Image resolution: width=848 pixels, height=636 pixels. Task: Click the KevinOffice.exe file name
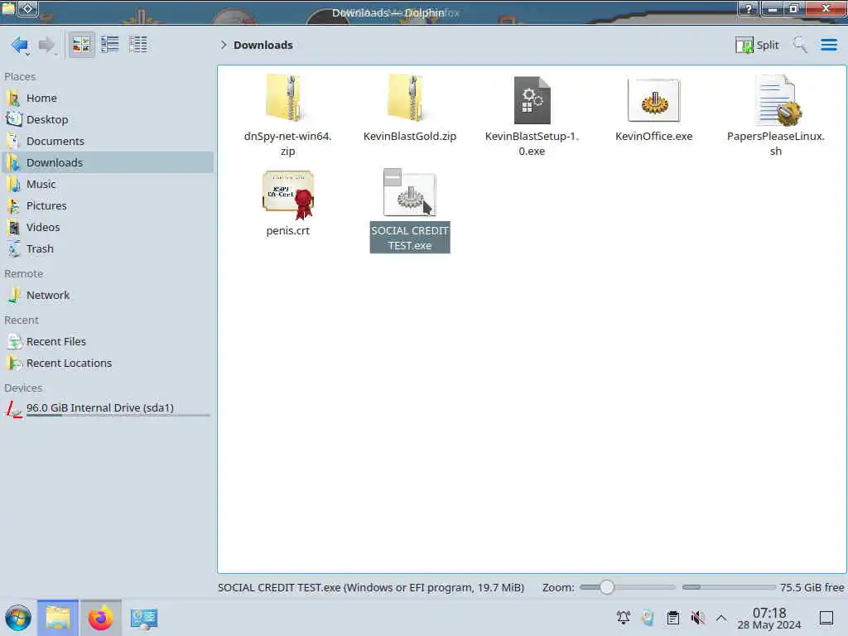coord(654,137)
